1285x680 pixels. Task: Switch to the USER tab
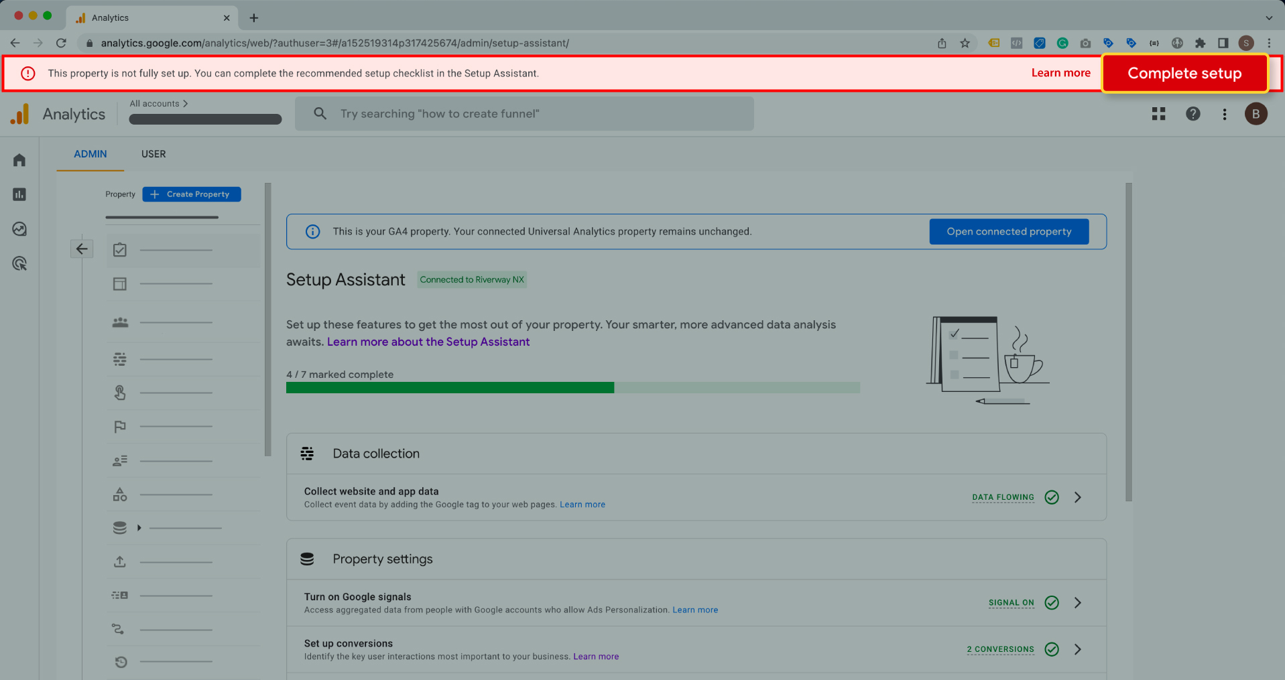(x=154, y=154)
